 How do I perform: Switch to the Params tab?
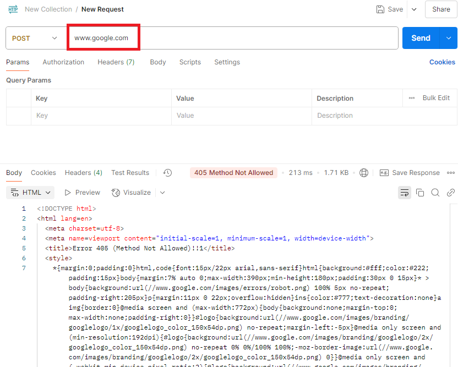[x=18, y=62]
